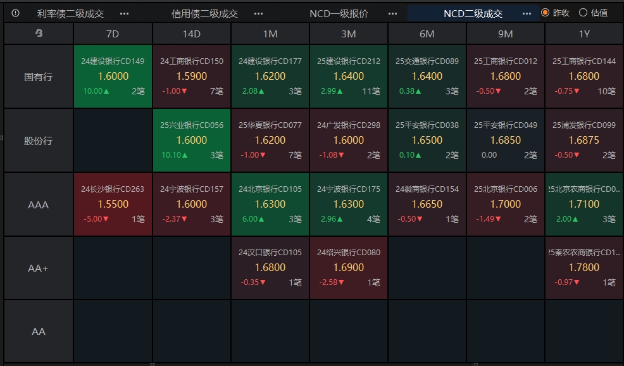Click the AAA row label
This screenshot has width=624, height=366.
tap(38, 205)
